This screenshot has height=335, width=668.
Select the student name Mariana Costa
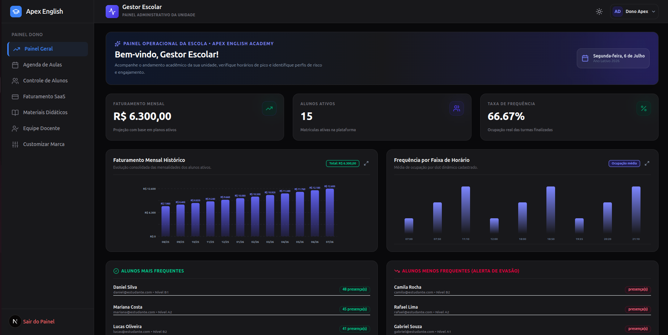click(128, 307)
